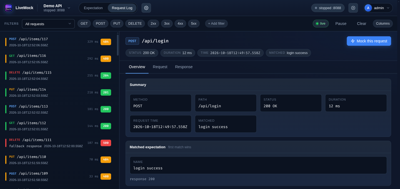The width and height of the screenshot is (400, 189).
Task: Click the MATCHED login success chip
Action: [x=288, y=53]
